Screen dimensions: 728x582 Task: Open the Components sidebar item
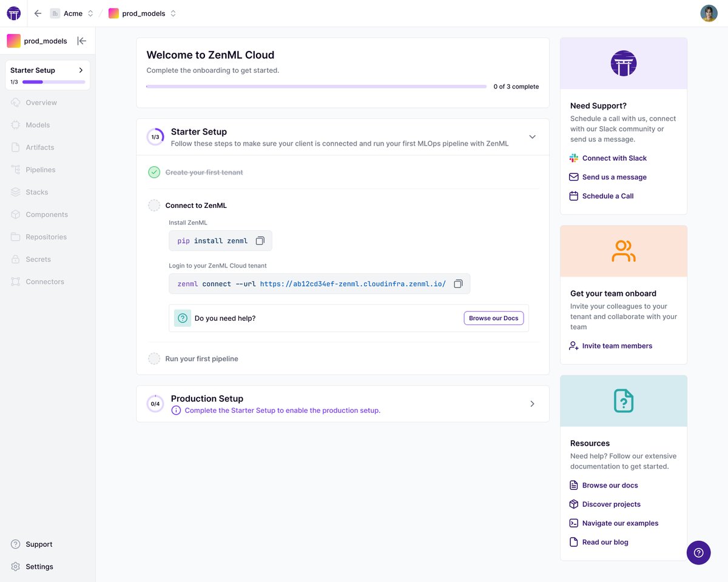click(x=47, y=215)
